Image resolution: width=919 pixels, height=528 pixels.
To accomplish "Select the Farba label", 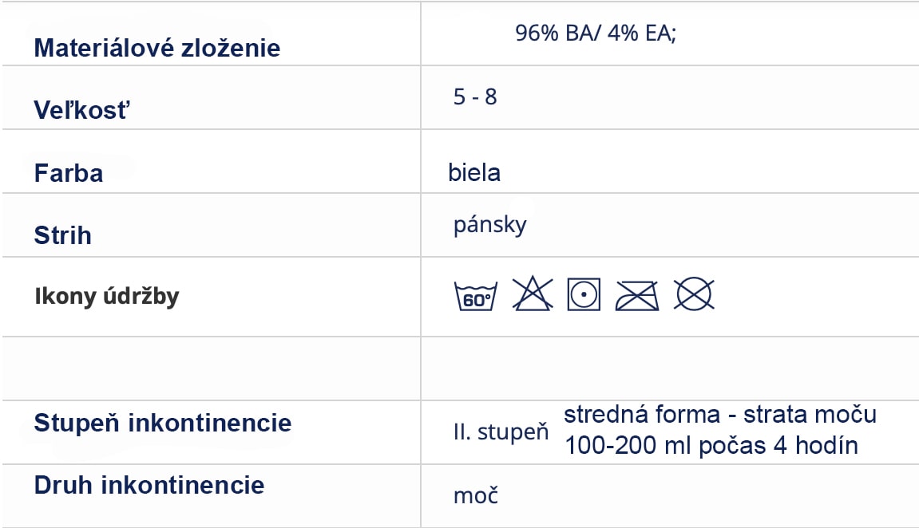I will pyautogui.click(x=69, y=173).
